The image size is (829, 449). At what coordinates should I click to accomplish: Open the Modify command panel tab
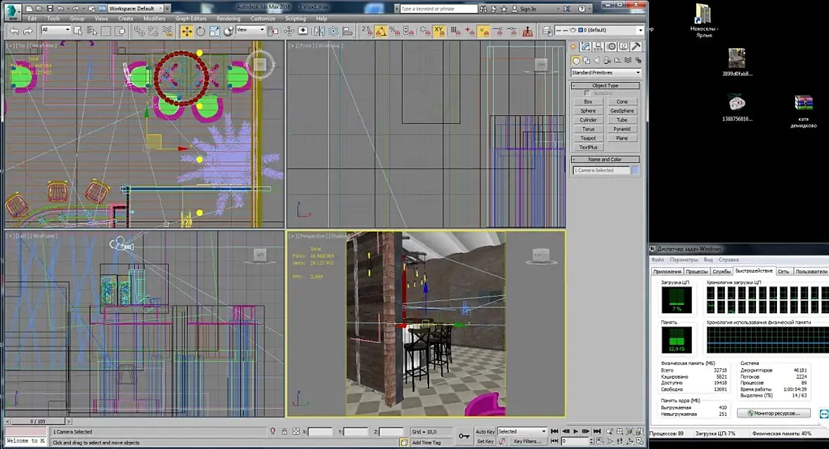click(587, 46)
